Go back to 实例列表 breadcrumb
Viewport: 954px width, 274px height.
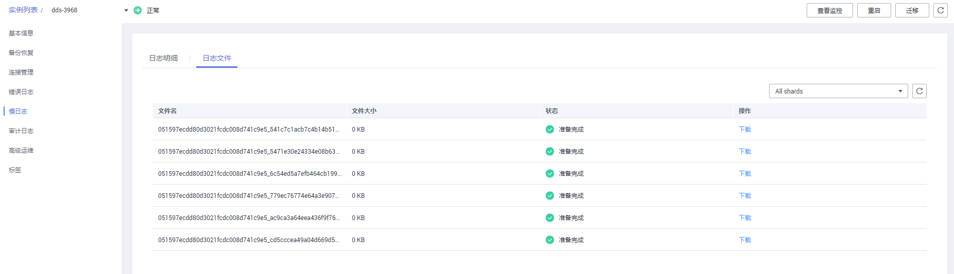click(x=23, y=10)
